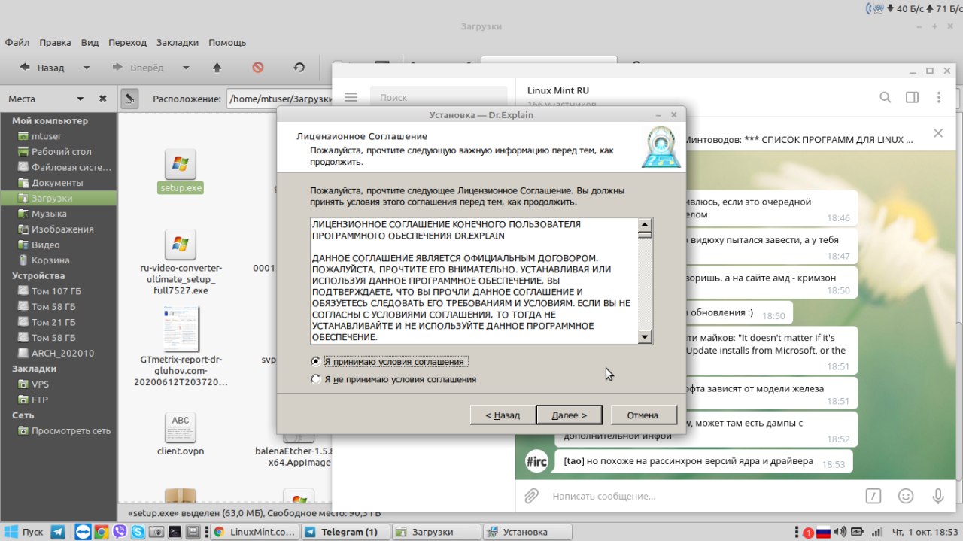Click the license text scroll down arrow

(645, 337)
